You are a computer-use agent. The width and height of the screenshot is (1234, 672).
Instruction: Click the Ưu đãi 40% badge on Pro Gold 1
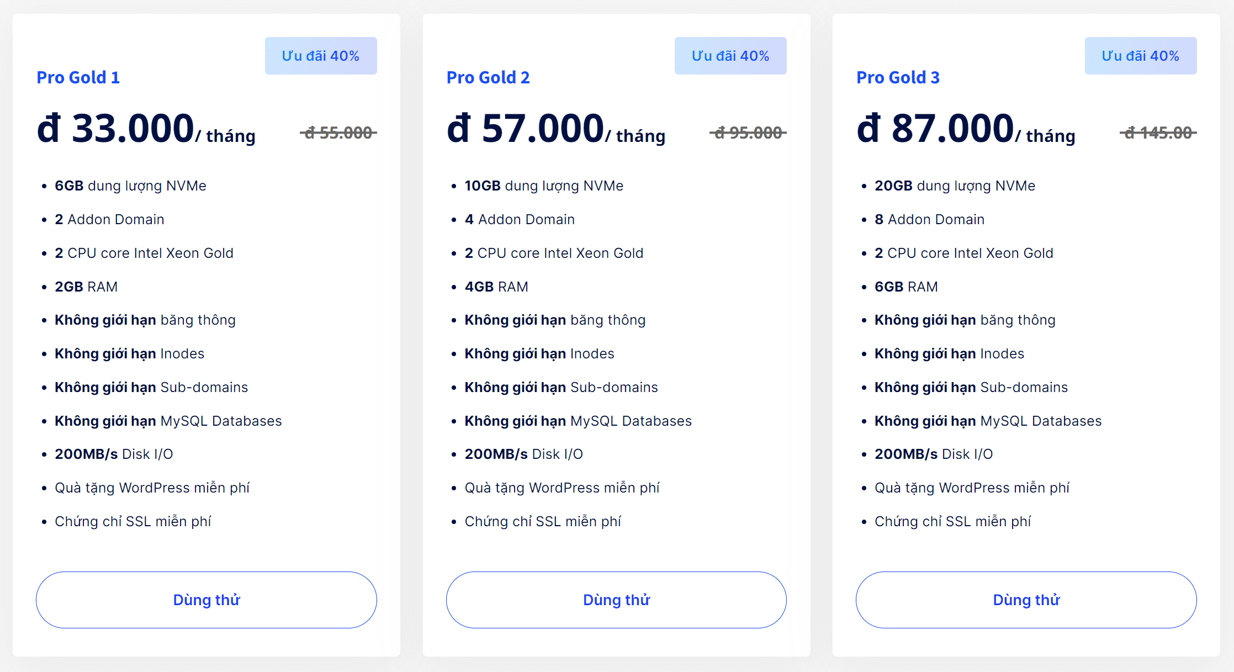pos(321,56)
